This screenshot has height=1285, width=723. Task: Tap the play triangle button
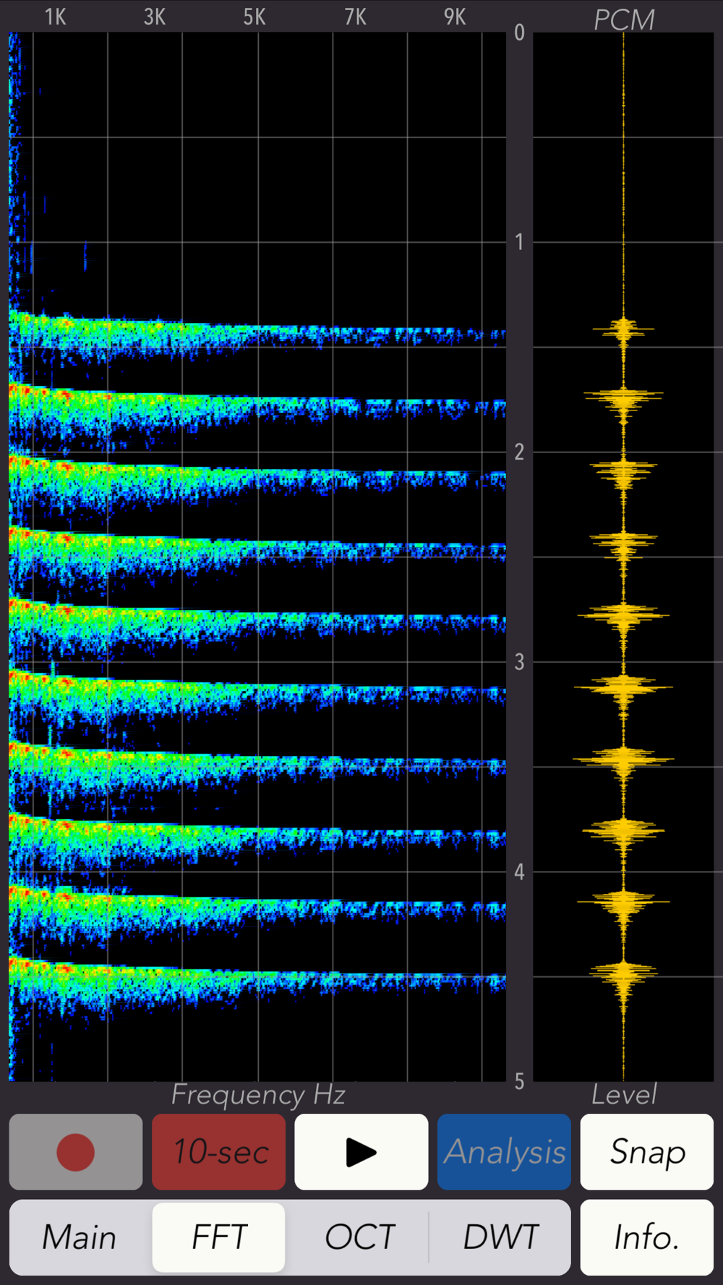(x=361, y=1151)
